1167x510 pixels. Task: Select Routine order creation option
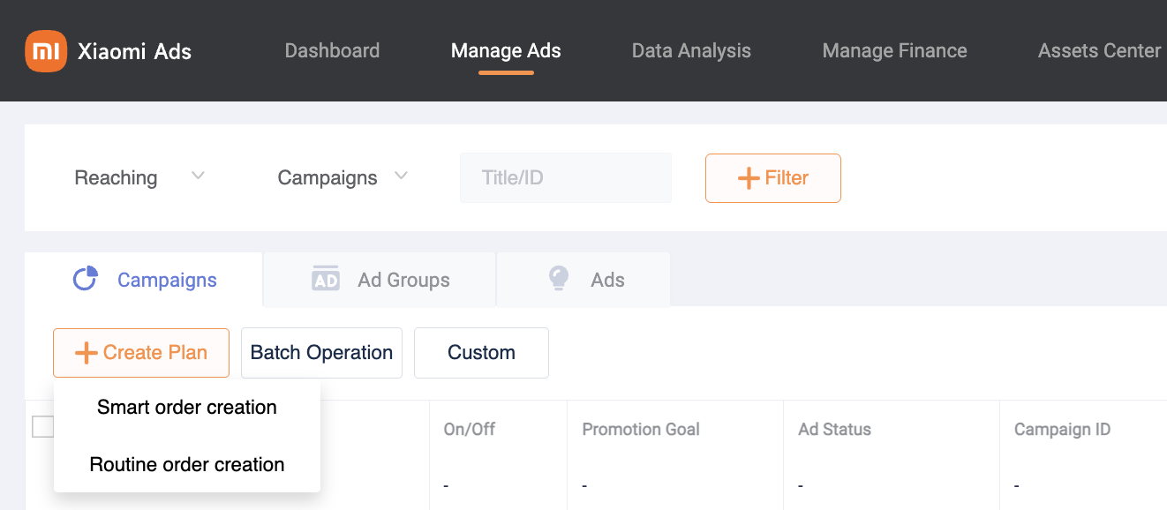(187, 465)
